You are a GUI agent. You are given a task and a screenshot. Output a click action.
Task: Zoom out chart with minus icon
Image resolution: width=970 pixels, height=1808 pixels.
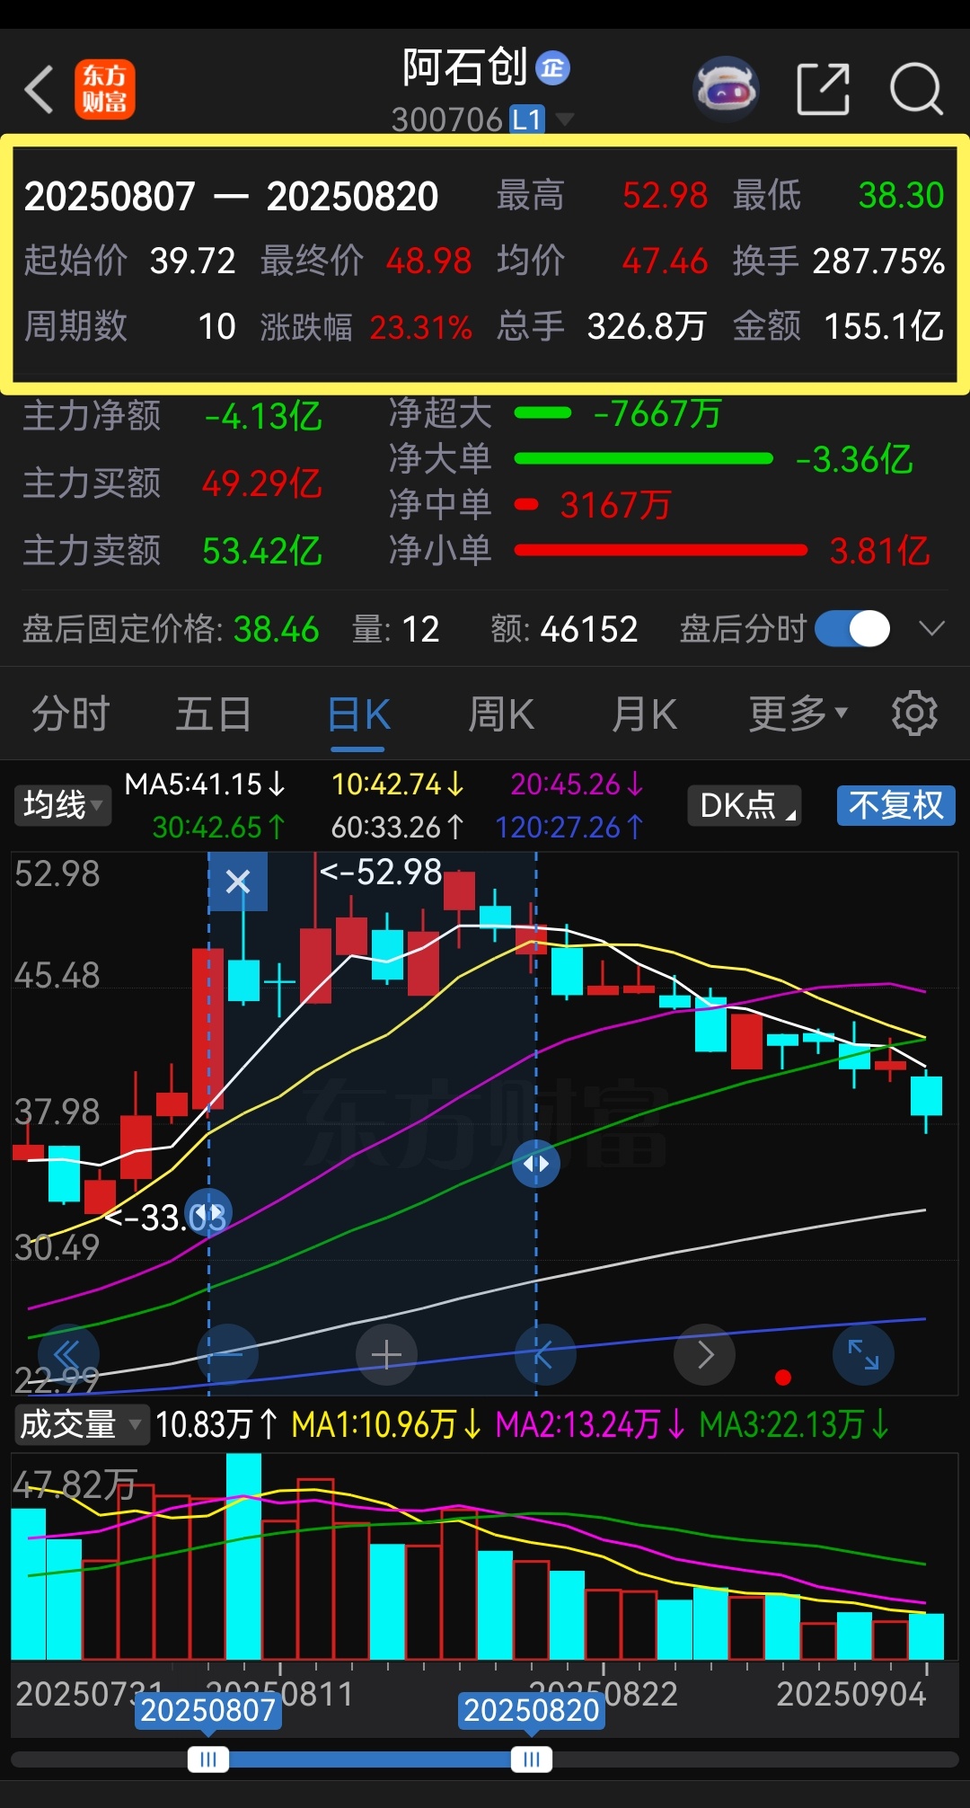coord(227,1354)
